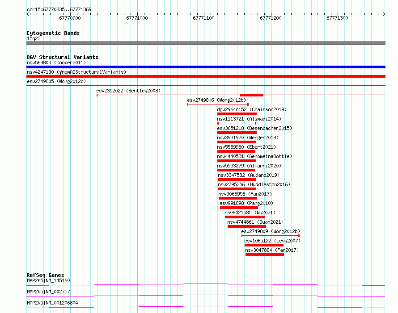398x313 pixels.
Task: Select red bar under esv1065122 label
Action: click(x=264, y=245)
